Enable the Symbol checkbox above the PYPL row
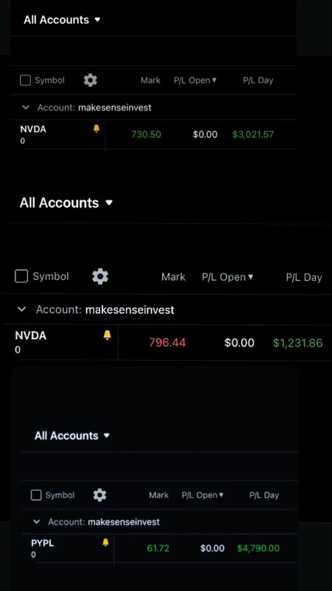This screenshot has height=591, width=332. click(x=36, y=495)
